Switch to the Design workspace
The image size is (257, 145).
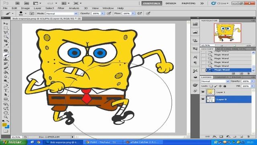point(171,3)
